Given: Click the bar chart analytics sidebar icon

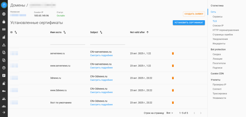Looking at the screenshot, I should click(4, 37).
